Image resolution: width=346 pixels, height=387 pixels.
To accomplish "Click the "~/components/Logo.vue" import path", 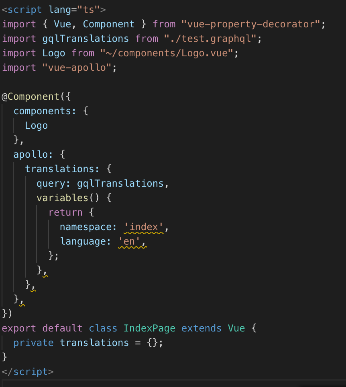I will point(167,53).
